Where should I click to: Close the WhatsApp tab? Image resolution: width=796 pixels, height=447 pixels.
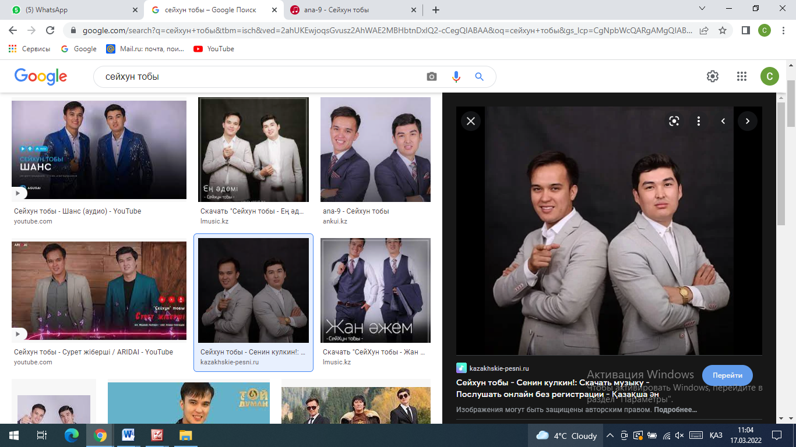click(135, 10)
